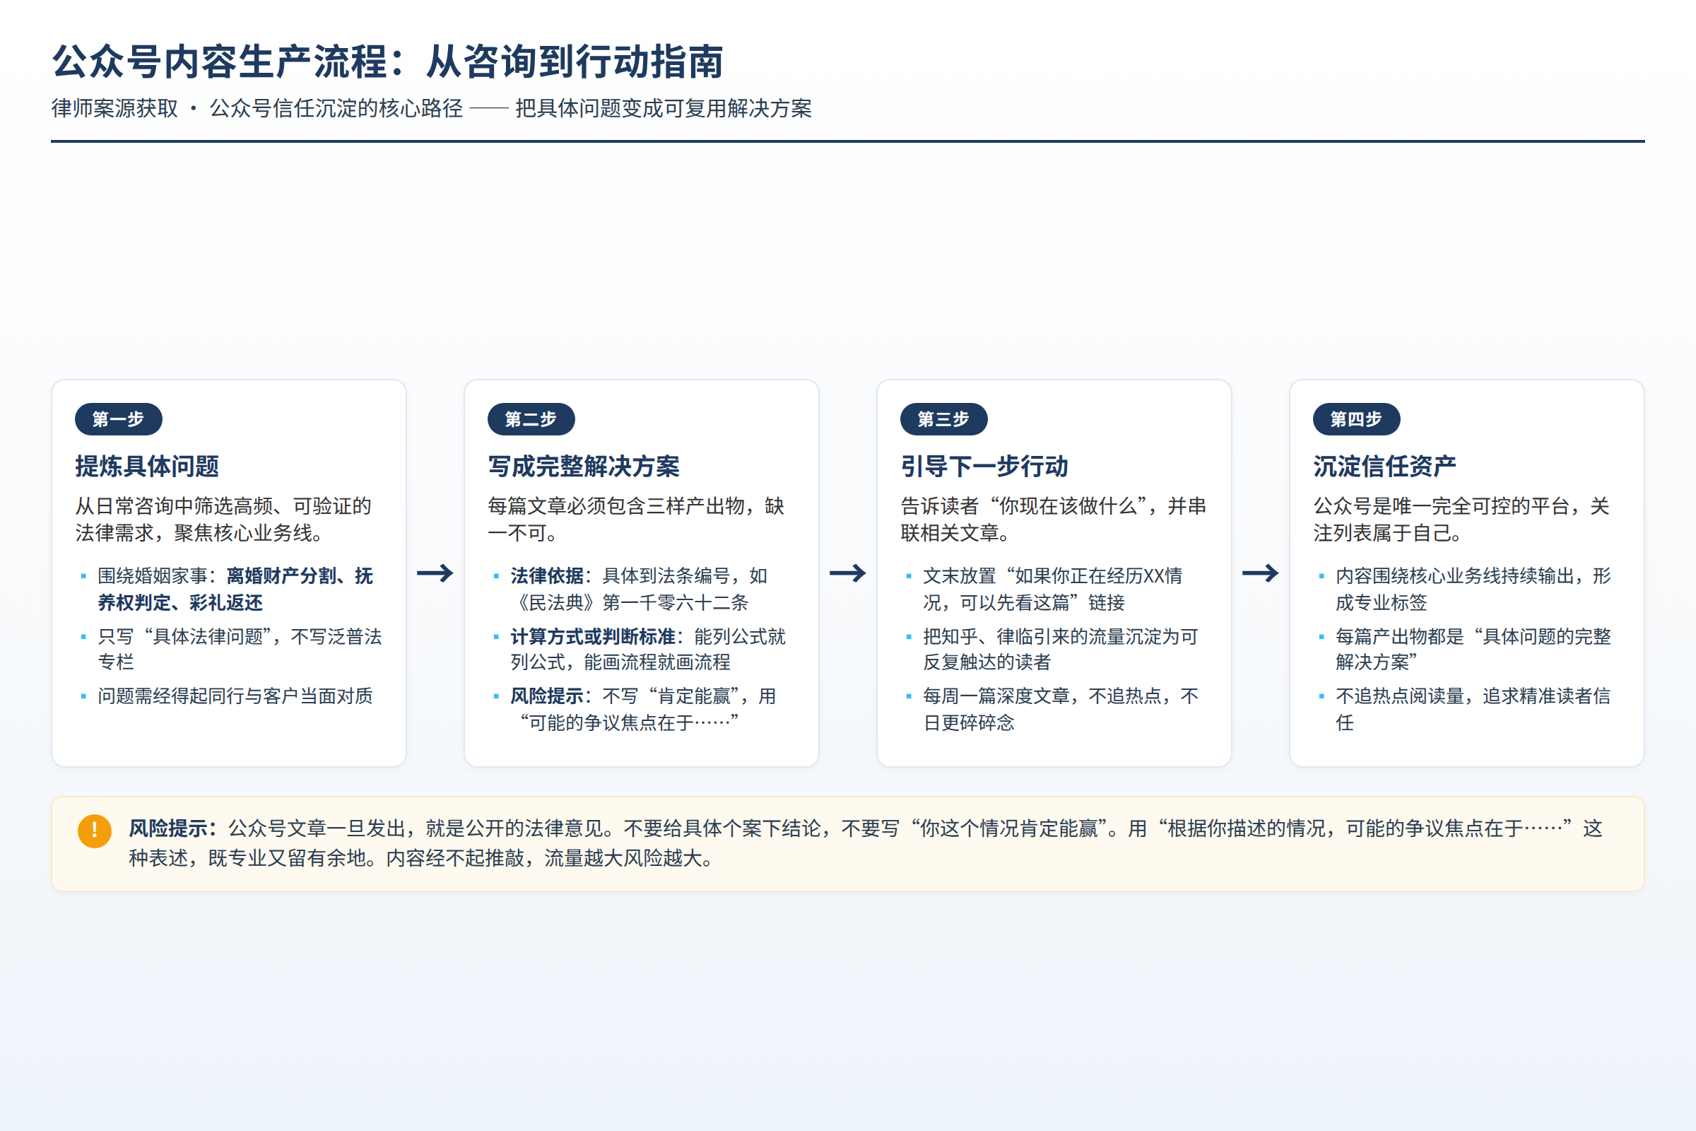Click paragraph 公众号是唯一完全可控的平台
The width and height of the screenshot is (1696, 1131).
pyautogui.click(x=1461, y=520)
